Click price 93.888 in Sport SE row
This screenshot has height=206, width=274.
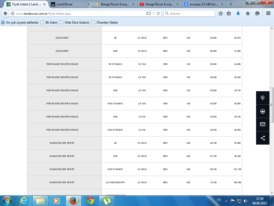tap(237, 143)
